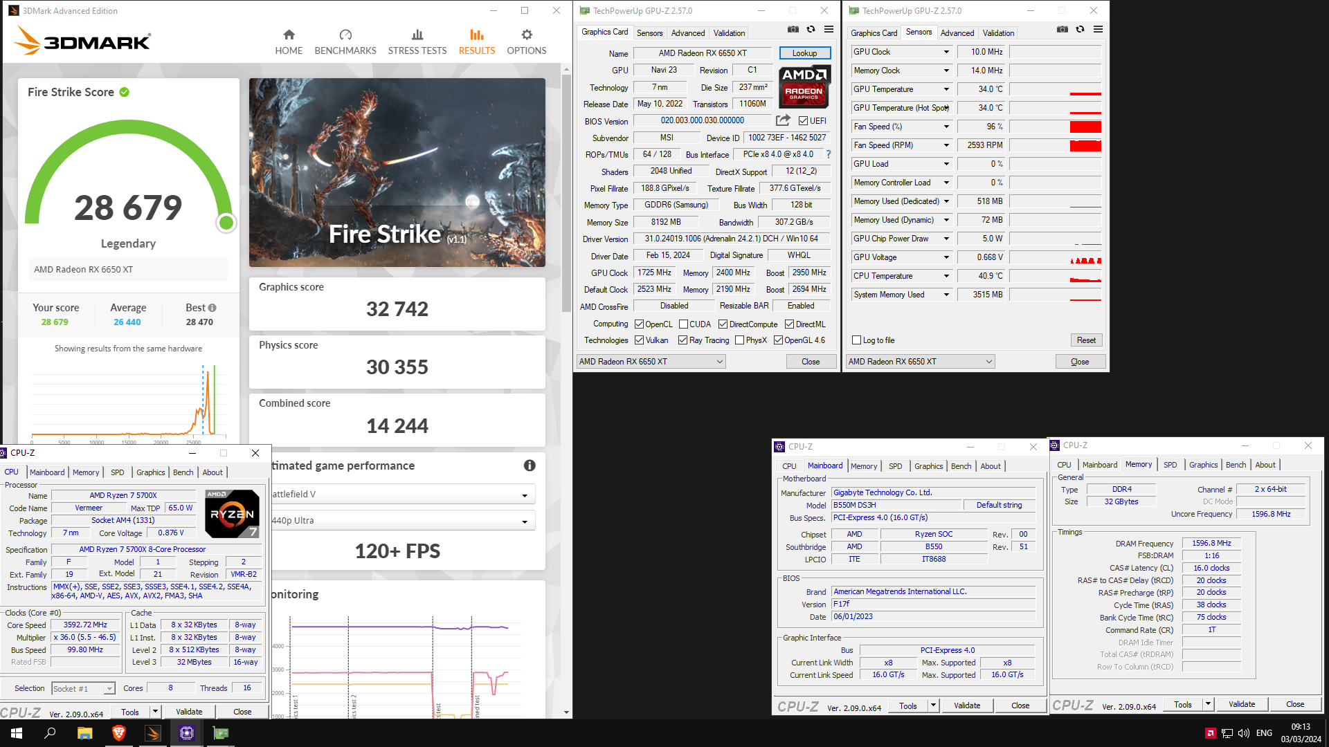
Task: Click Close in GPU-Z Graphics Card window
Action: (x=811, y=362)
